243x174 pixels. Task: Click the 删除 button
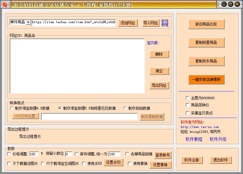click(159, 55)
